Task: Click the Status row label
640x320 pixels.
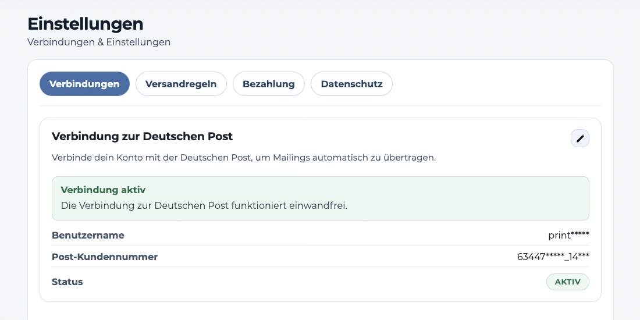Action: [x=67, y=282]
